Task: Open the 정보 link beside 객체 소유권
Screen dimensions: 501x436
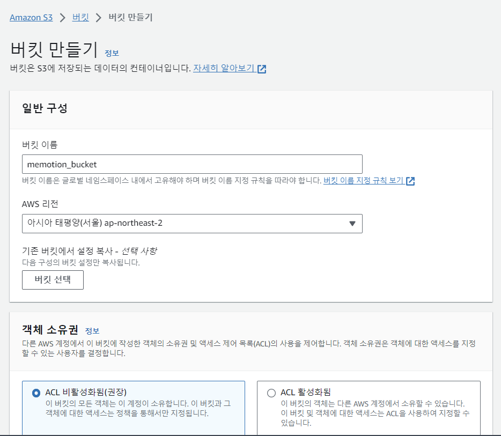Action: (x=92, y=331)
